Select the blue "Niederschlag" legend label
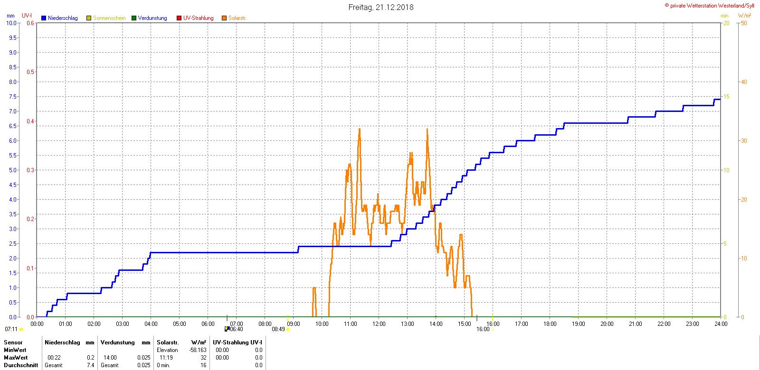 tap(63, 18)
